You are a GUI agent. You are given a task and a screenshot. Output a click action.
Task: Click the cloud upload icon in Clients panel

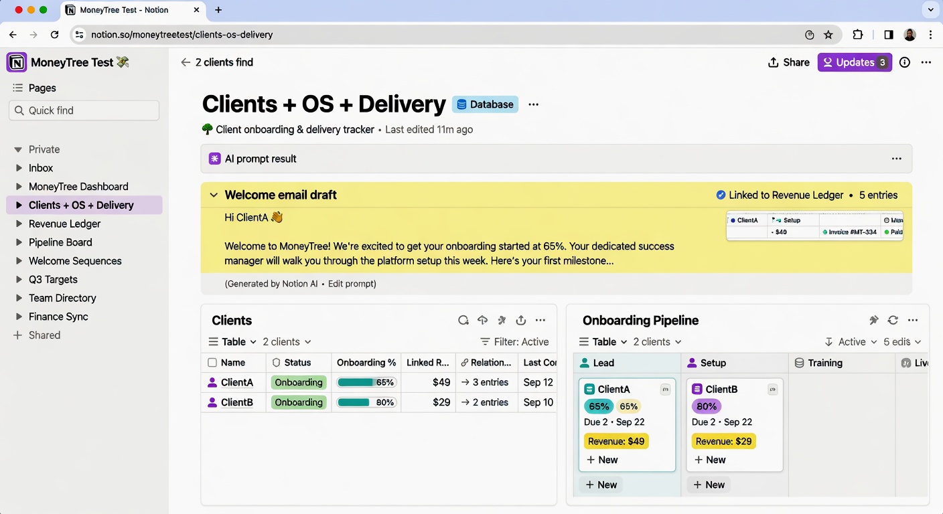482,321
